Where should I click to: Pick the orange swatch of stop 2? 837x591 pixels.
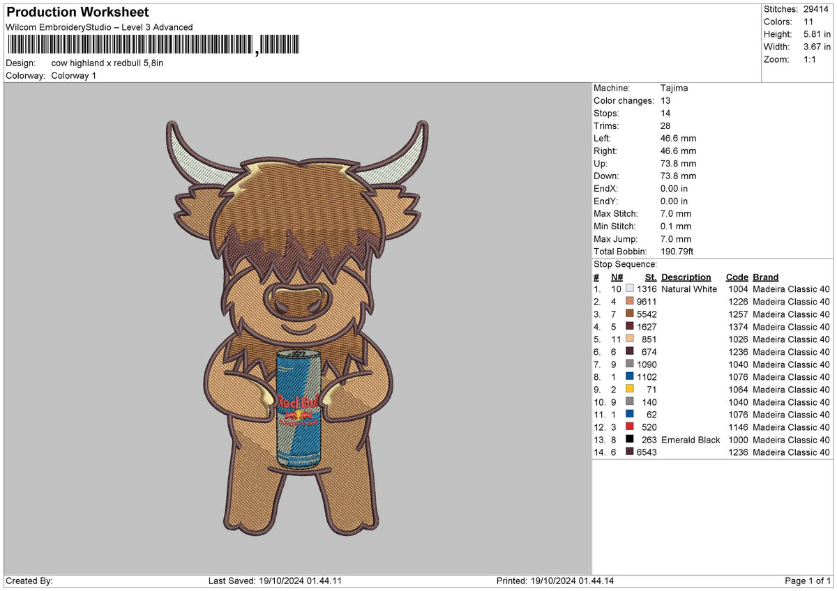[630, 302]
